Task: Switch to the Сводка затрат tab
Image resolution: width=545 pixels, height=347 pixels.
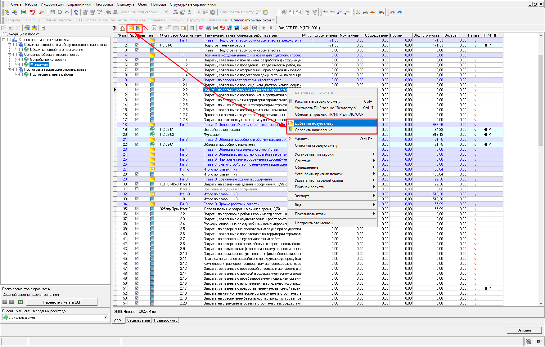Action: click(138, 320)
